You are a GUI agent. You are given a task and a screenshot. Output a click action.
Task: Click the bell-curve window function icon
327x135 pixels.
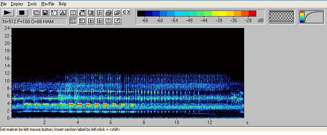63,13
